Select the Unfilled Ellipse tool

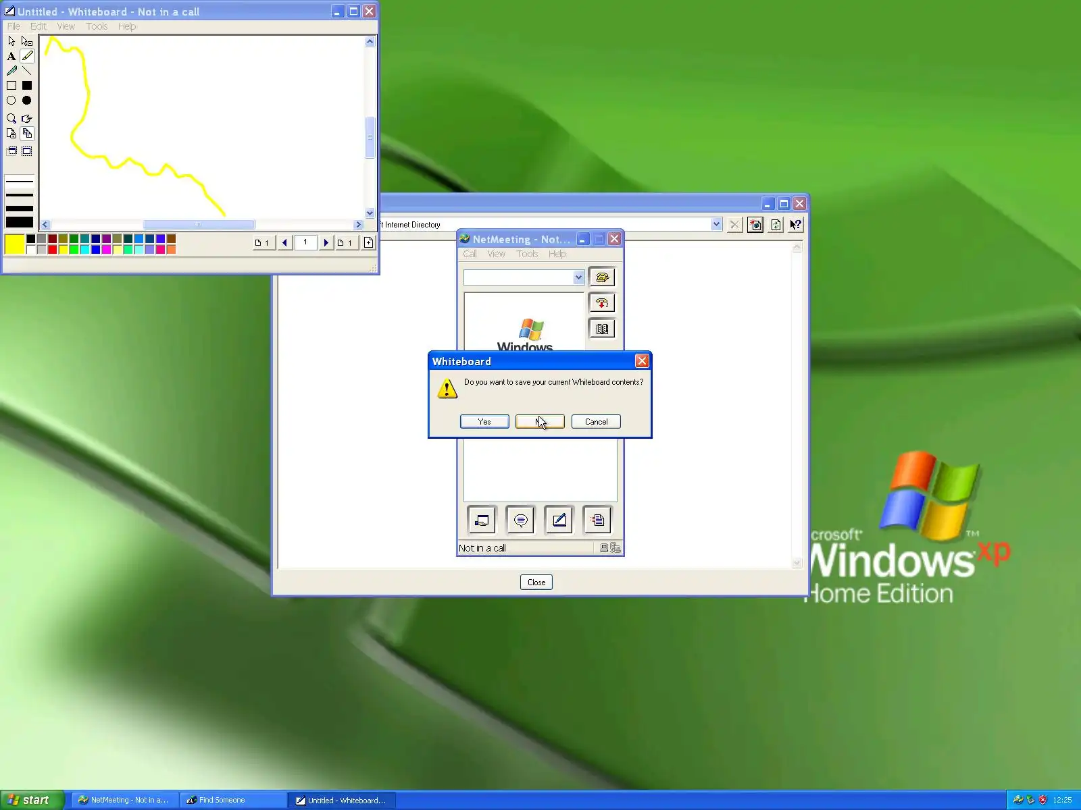[x=11, y=101]
